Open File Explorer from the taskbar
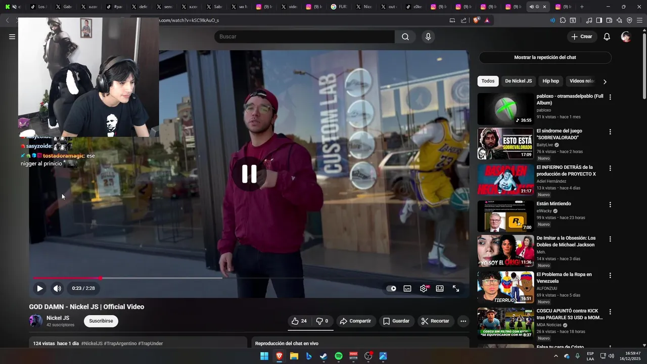The width and height of the screenshot is (647, 364). [294, 356]
